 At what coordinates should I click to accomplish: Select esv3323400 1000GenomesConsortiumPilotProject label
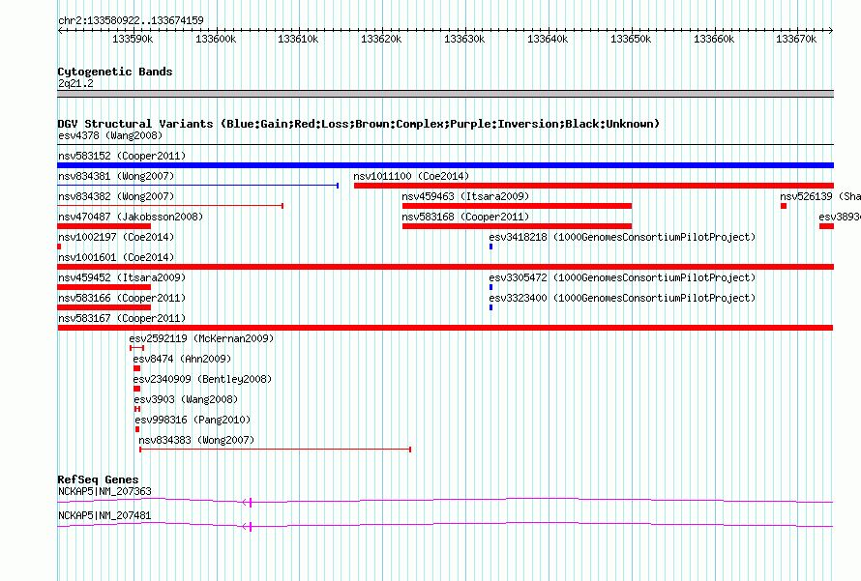coord(623,298)
